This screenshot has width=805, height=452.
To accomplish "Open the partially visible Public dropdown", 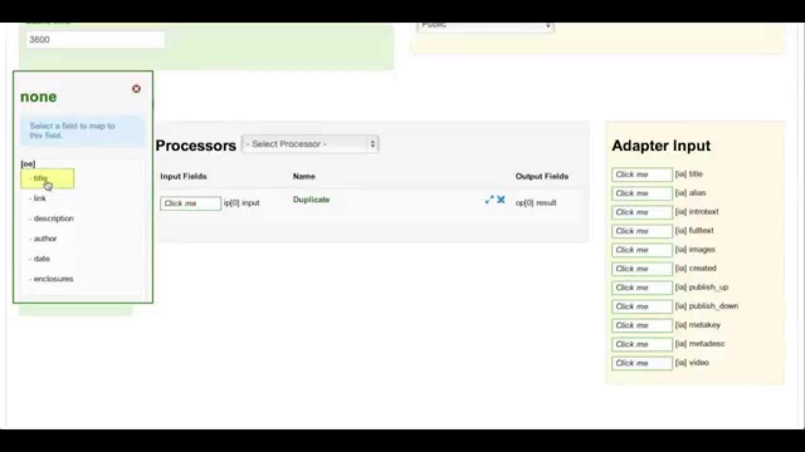I will point(485,26).
